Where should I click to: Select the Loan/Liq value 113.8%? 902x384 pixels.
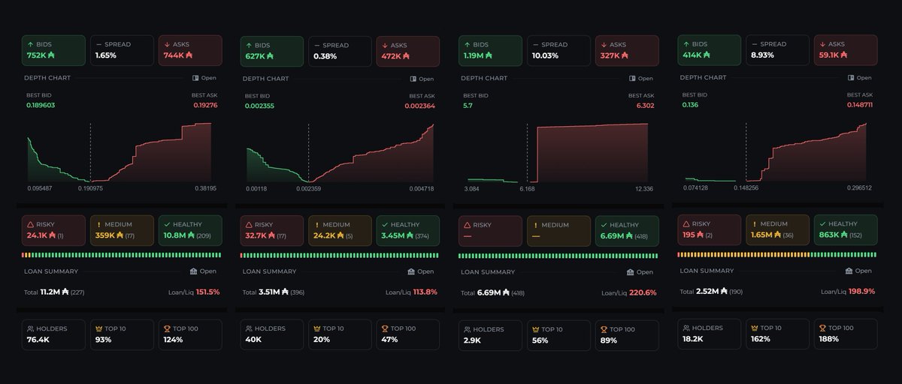[x=425, y=292]
